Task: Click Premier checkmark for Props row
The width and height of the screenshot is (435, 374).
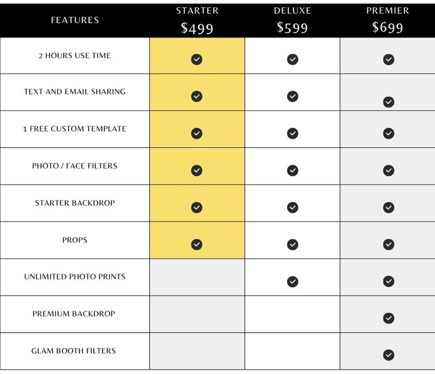Action: tap(389, 245)
